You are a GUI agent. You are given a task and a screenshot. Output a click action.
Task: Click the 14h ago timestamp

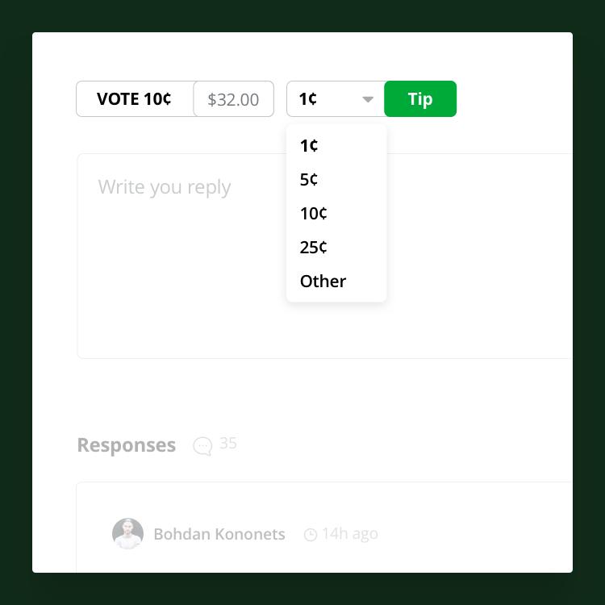[x=350, y=534]
